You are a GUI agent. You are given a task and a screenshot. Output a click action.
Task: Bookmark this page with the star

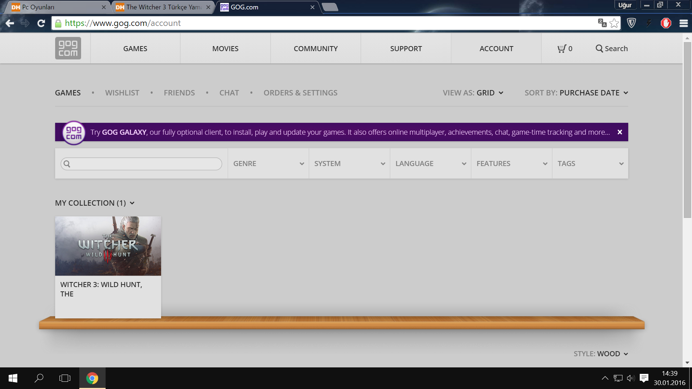click(614, 23)
